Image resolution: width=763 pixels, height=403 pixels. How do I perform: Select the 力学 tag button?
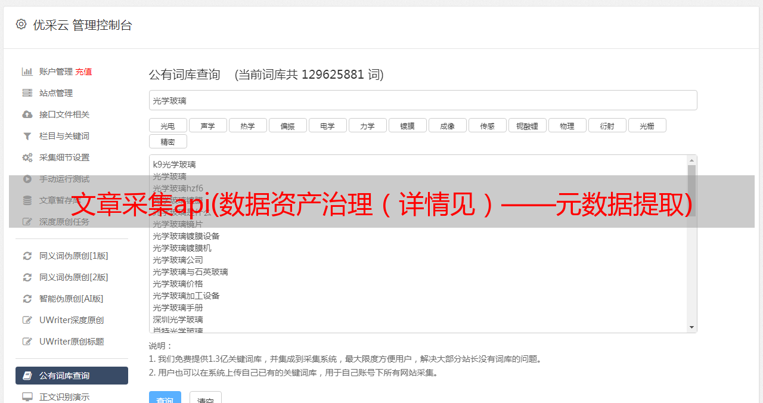pos(367,125)
